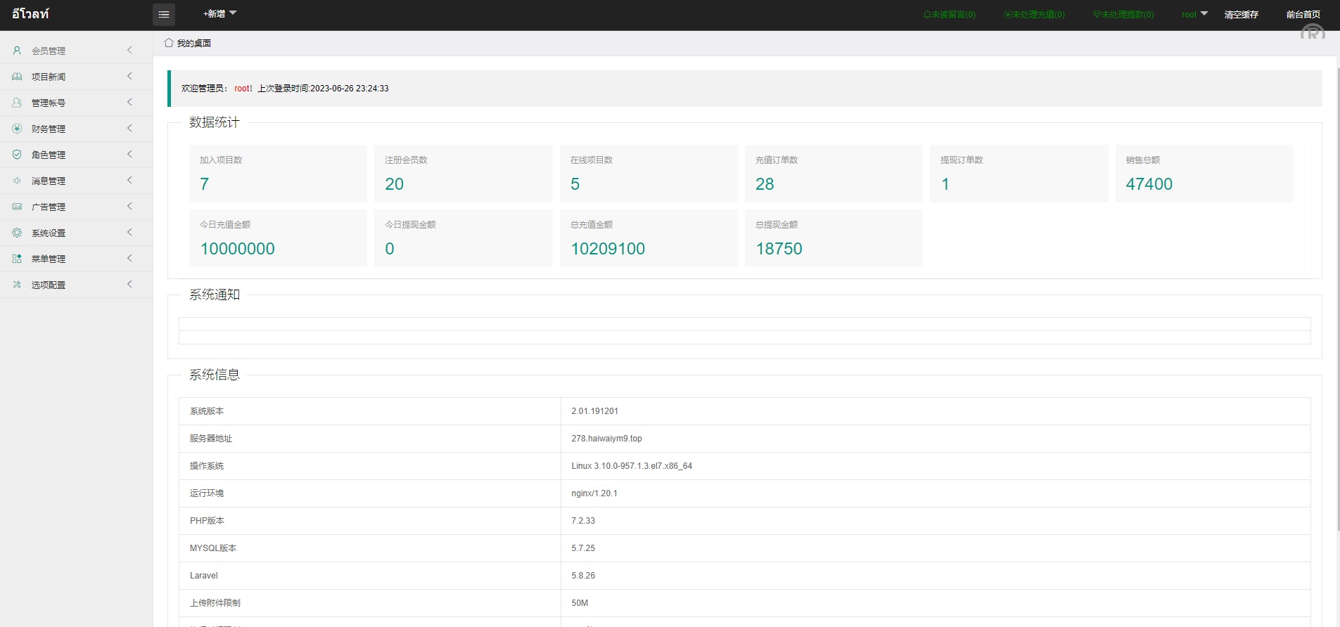Click the 选项配置 tools icon
This screenshot has height=627, width=1340.
coord(17,285)
